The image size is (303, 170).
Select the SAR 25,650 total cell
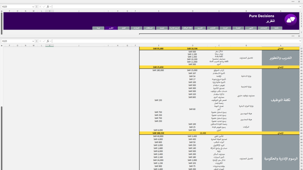tap(158, 67)
